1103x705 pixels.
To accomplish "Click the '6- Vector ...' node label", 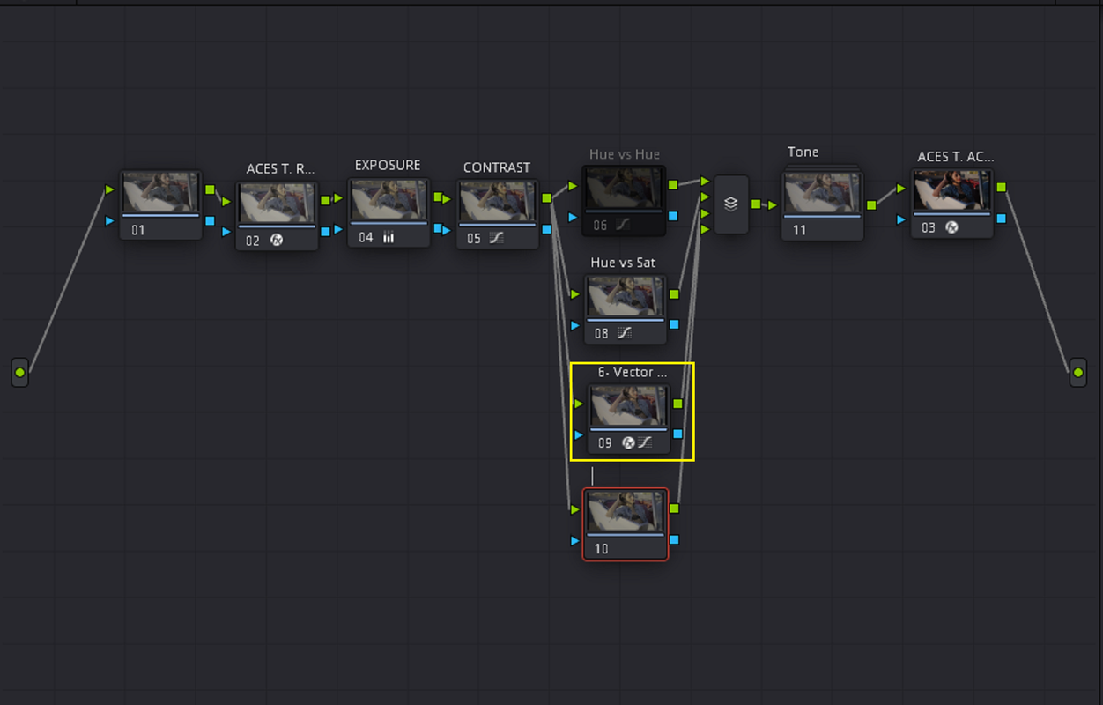I will click(x=633, y=372).
